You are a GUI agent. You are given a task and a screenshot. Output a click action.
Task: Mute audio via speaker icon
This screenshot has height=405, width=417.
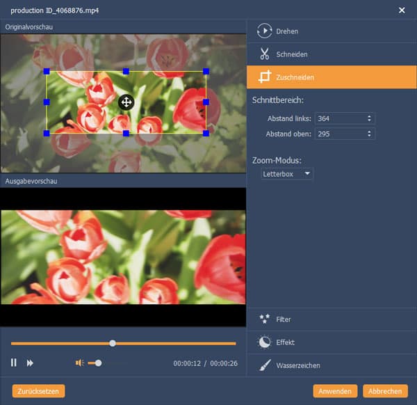[x=79, y=363]
